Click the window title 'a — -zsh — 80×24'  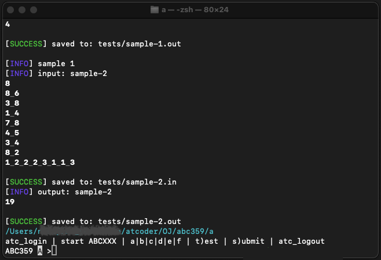[195, 10]
